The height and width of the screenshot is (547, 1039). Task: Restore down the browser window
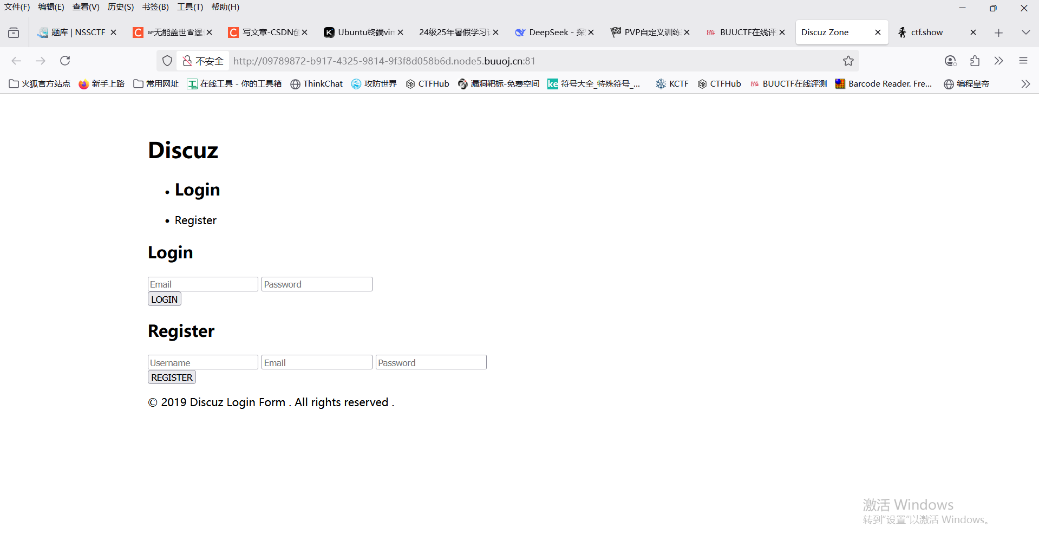pyautogui.click(x=993, y=8)
